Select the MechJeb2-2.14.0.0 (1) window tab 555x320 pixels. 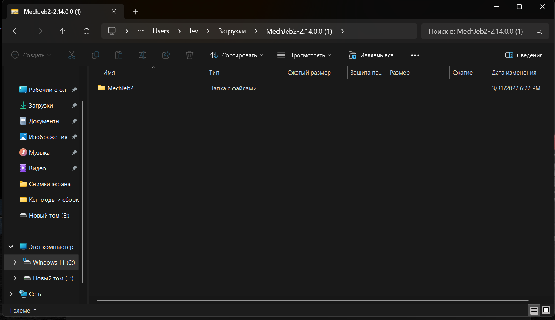pos(65,12)
